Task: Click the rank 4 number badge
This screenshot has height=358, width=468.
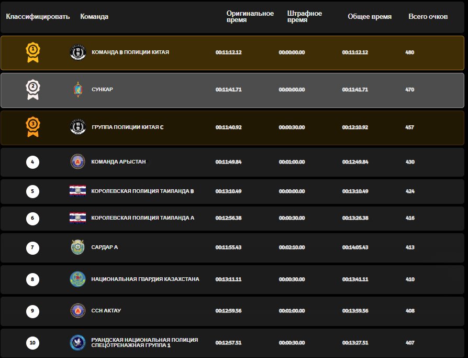Action: click(32, 162)
